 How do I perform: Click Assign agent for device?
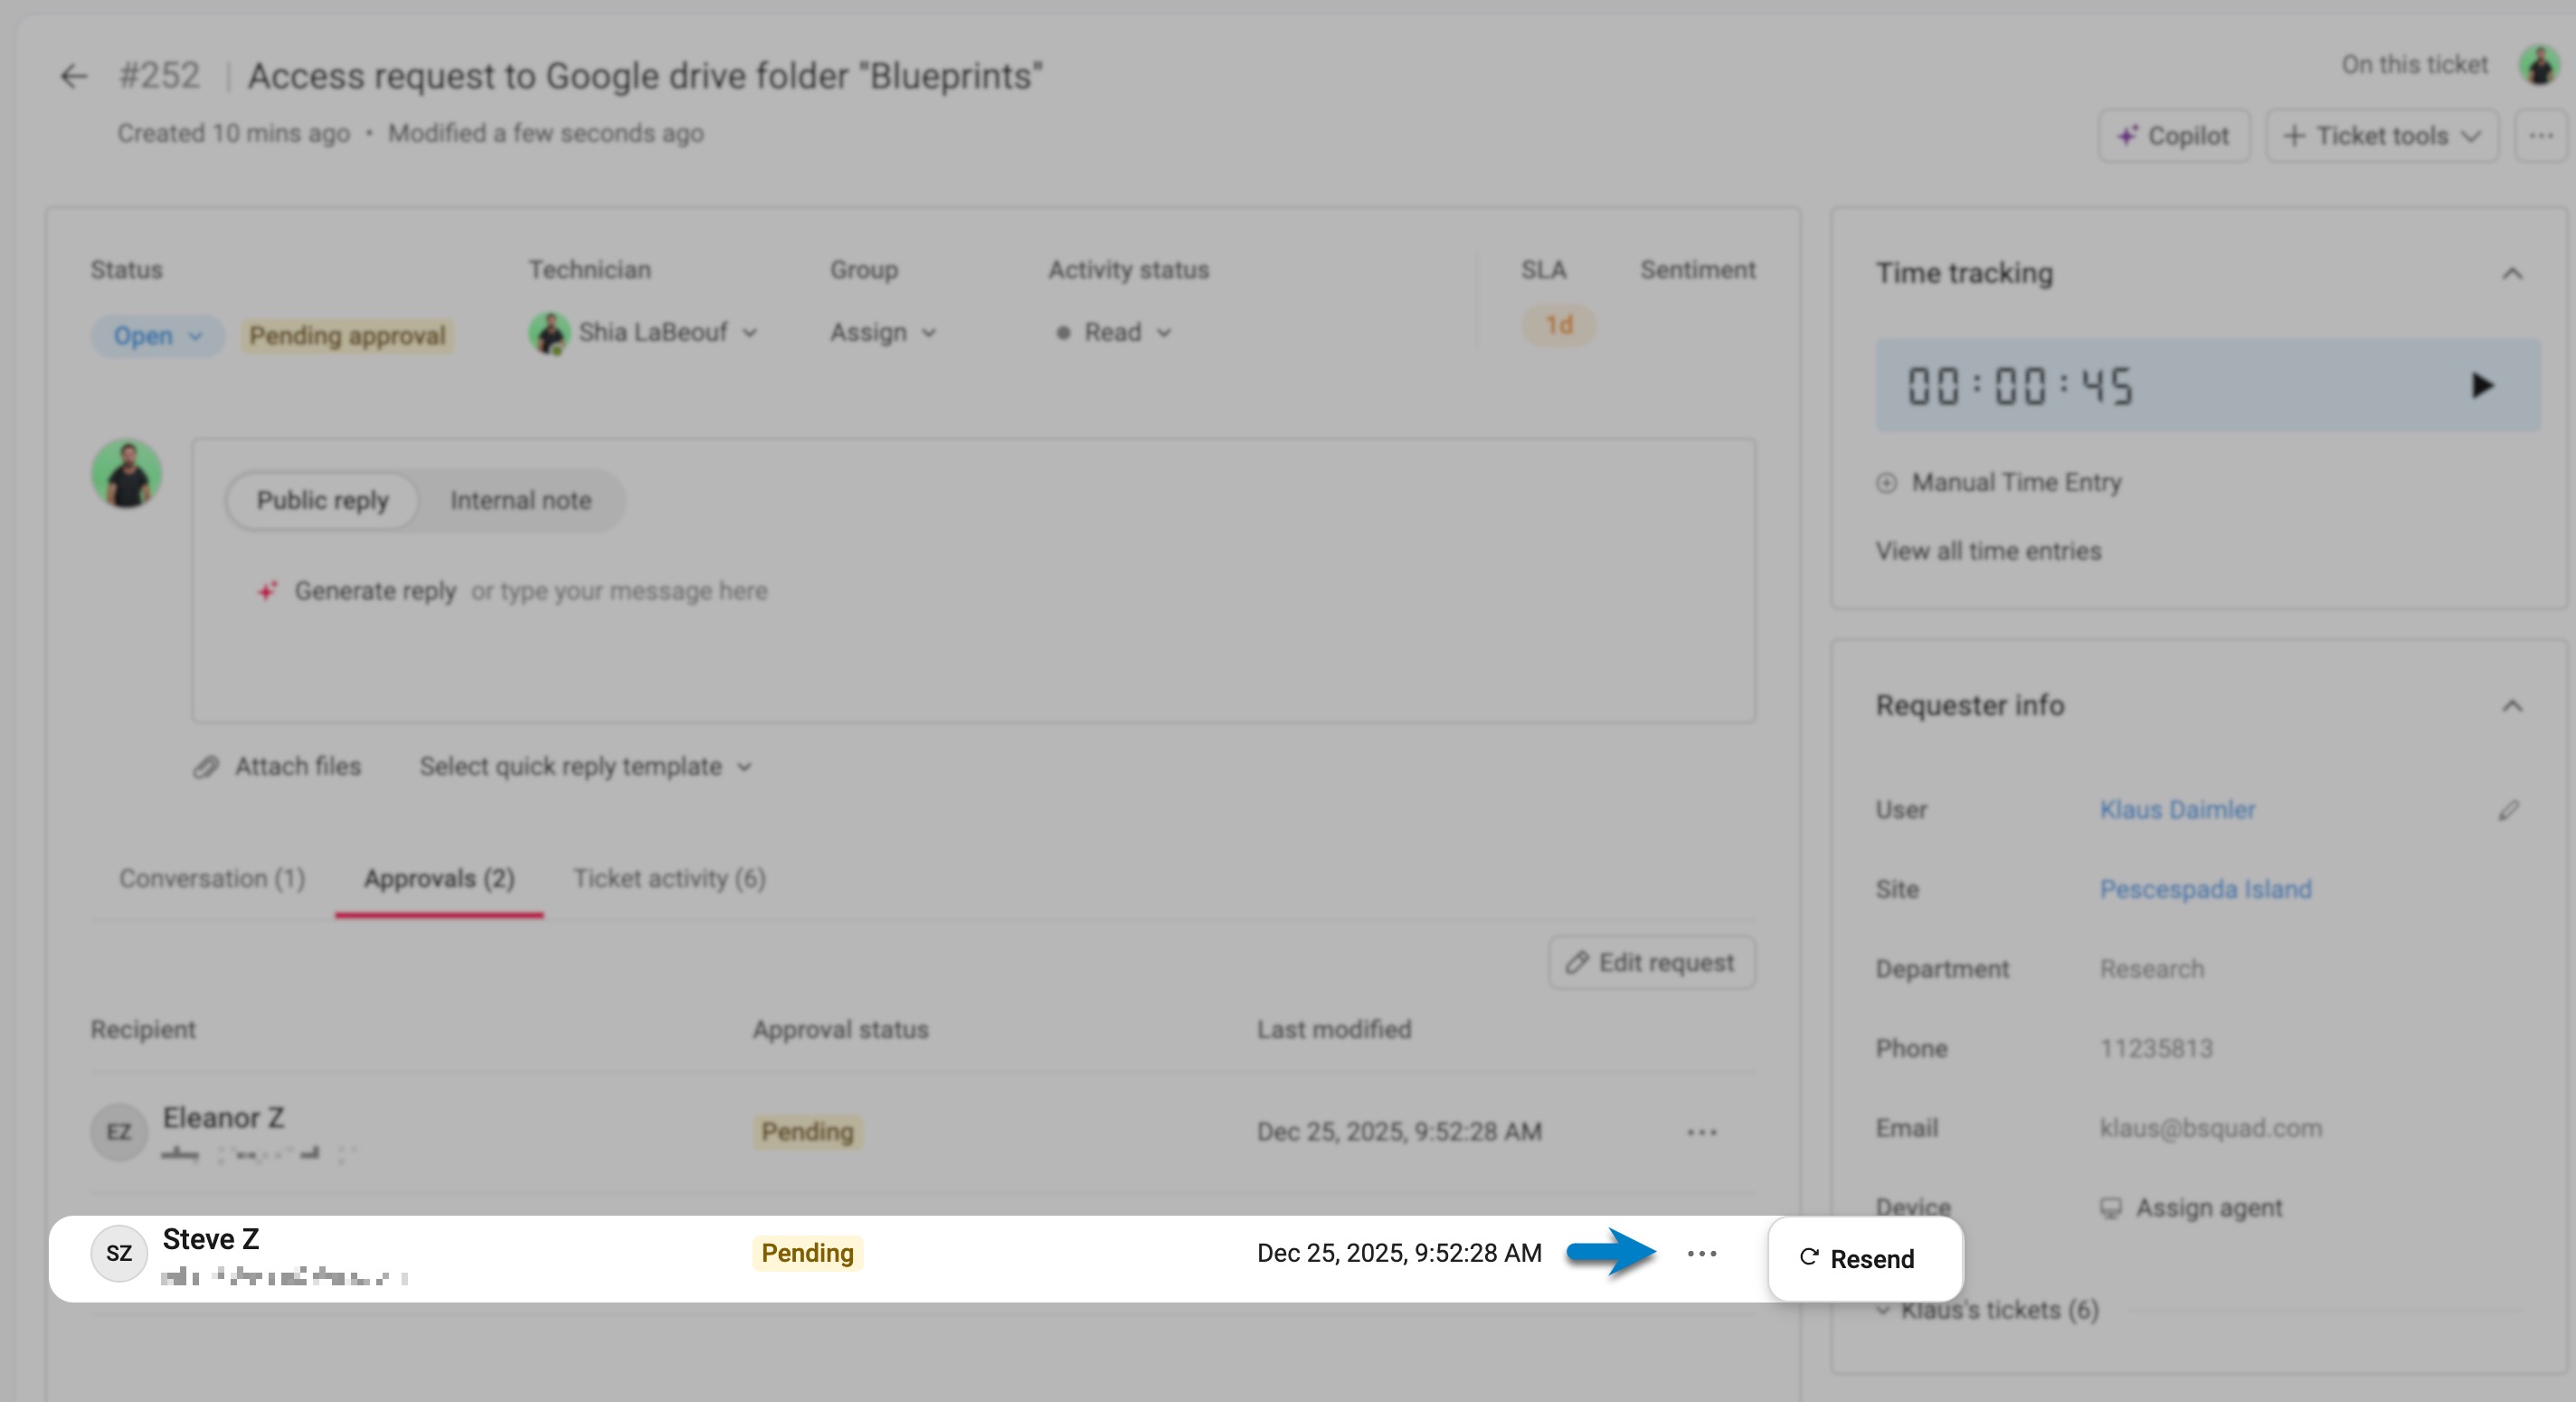click(2191, 1208)
